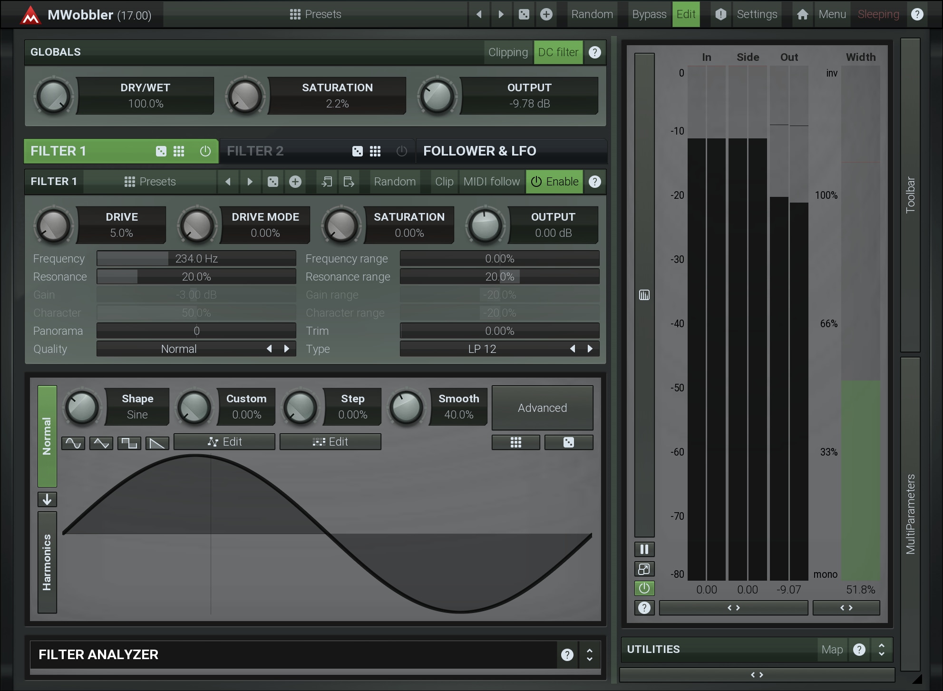Click the home icon in top bar

pyautogui.click(x=802, y=14)
